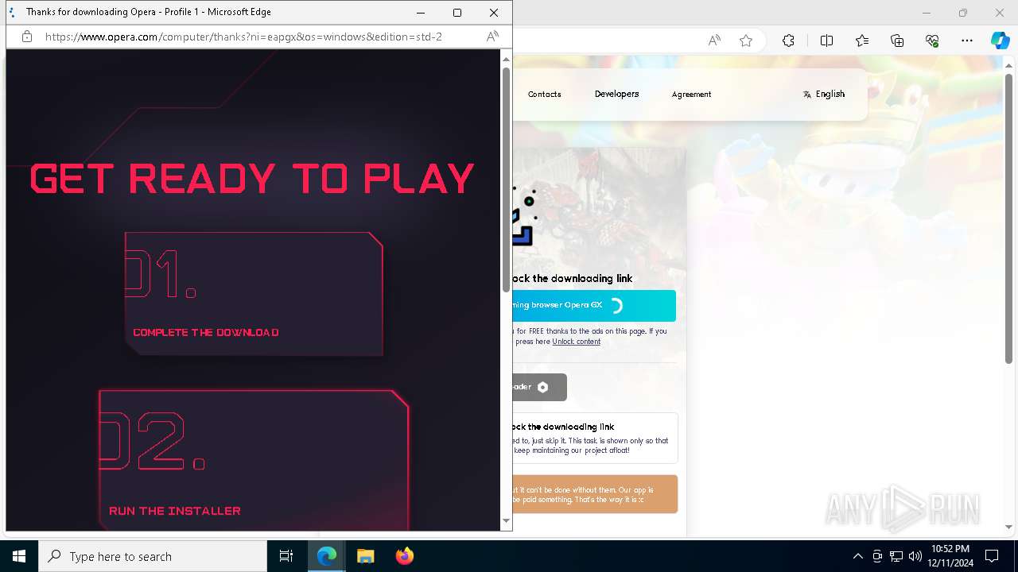Click the network tray icon
This screenshot has height=572, width=1018.
[x=896, y=556]
